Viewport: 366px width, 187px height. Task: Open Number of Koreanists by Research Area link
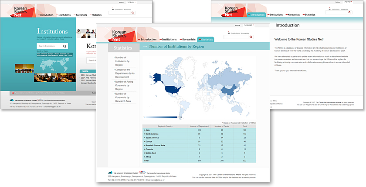pyautogui.click(x=123, y=97)
